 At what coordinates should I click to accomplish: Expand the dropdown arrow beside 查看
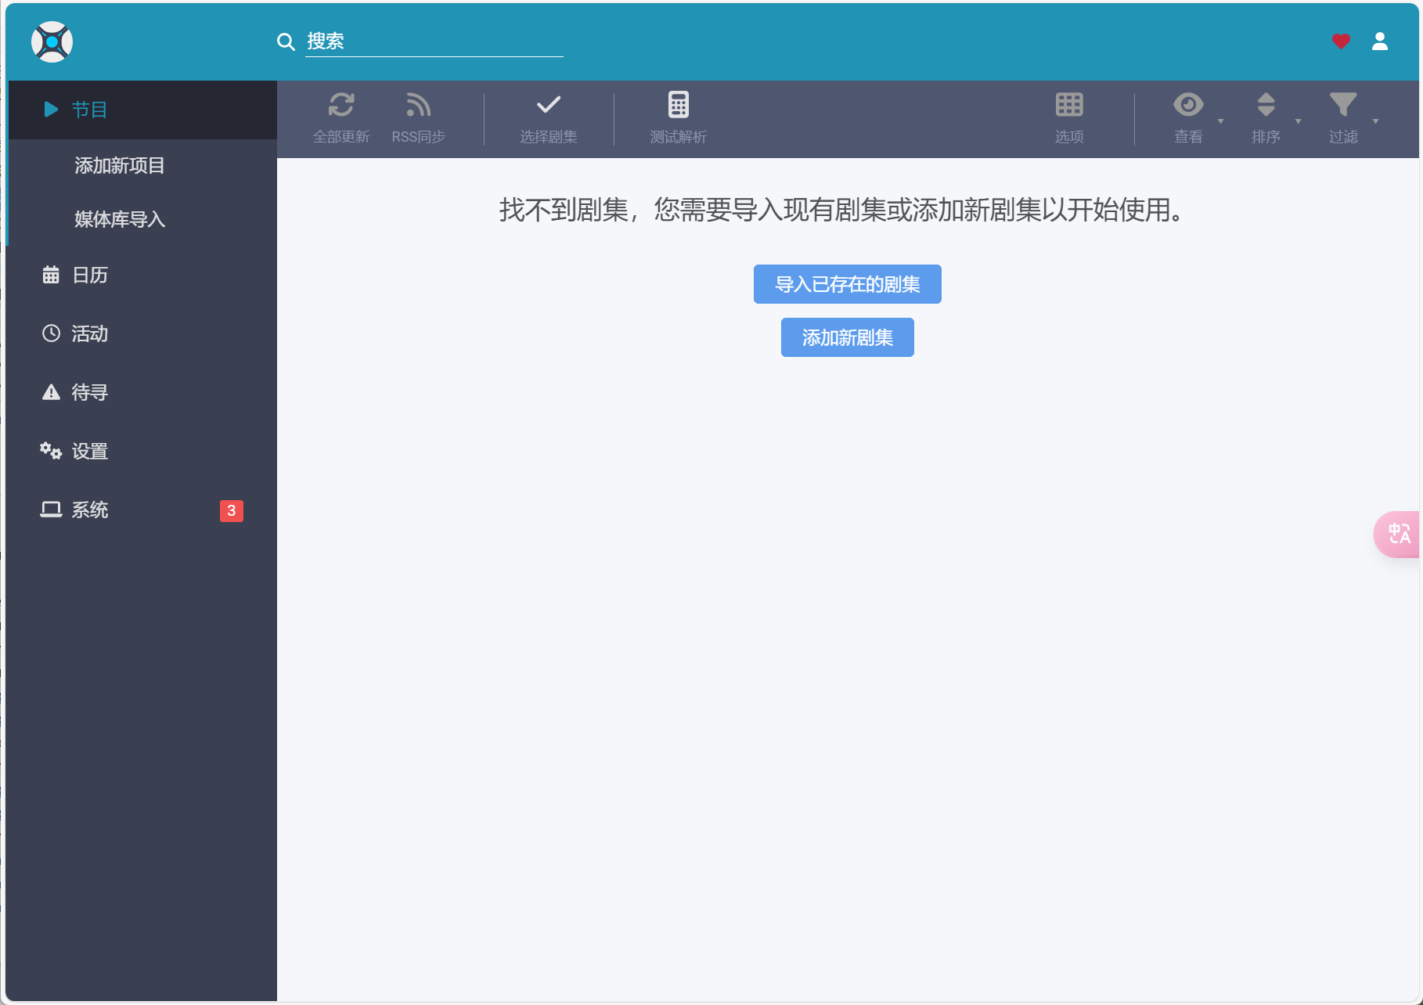(x=1220, y=121)
